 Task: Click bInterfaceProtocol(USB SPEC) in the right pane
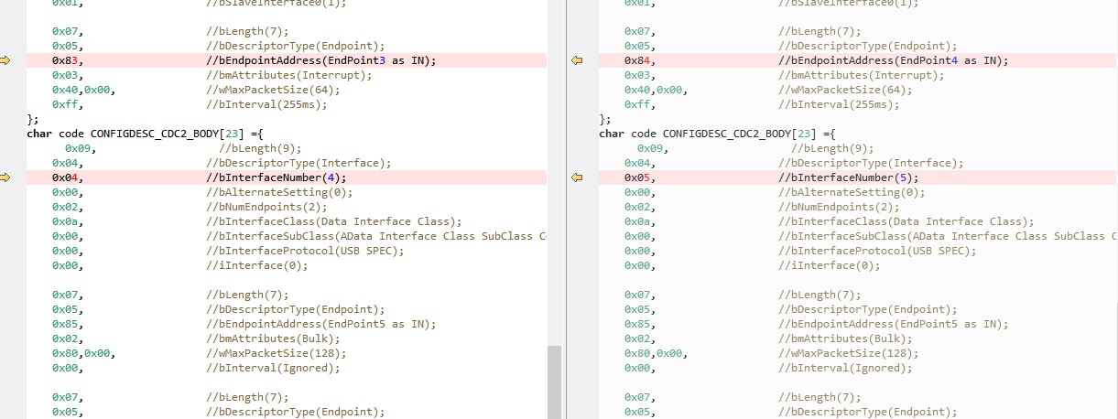tap(876, 251)
